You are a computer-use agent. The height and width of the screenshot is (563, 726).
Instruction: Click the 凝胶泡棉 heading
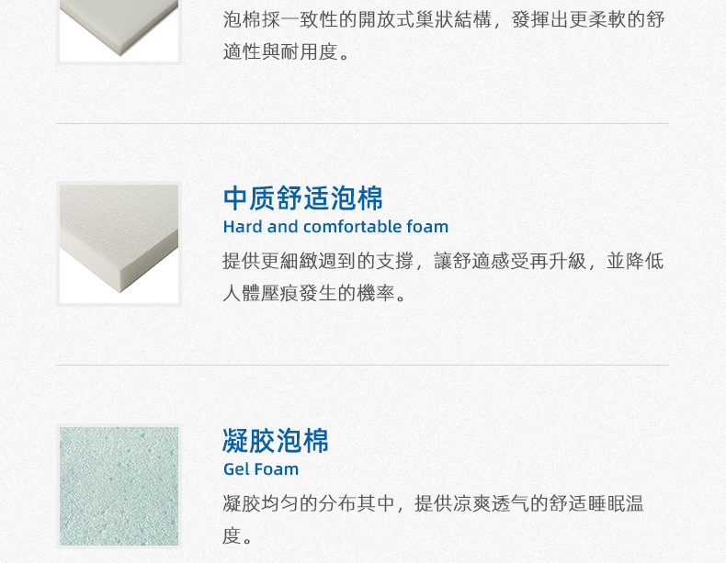276,441
